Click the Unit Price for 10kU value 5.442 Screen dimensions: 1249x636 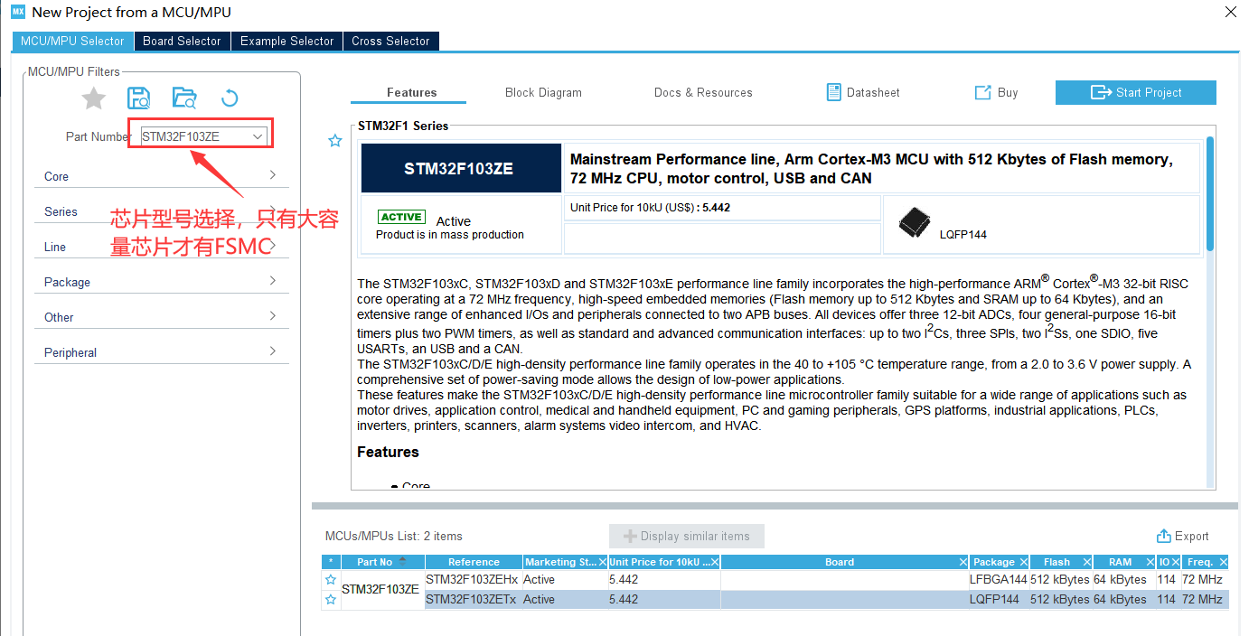pyautogui.click(x=716, y=207)
